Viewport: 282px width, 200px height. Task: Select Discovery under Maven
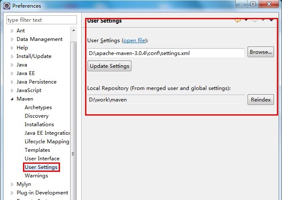click(x=37, y=116)
